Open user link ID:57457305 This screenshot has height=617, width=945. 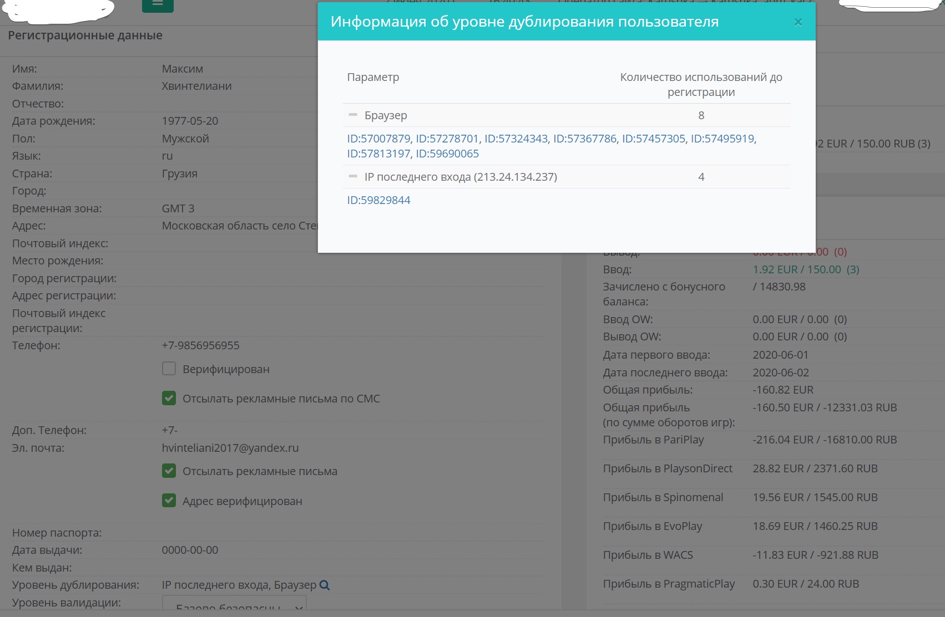point(653,139)
